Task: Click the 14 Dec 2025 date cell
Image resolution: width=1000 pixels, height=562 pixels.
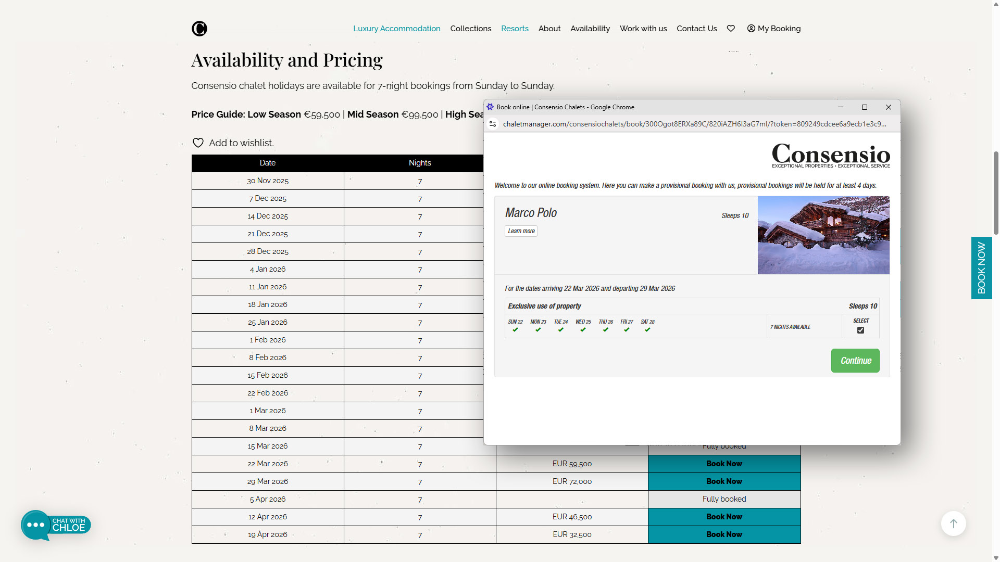Action: click(268, 216)
